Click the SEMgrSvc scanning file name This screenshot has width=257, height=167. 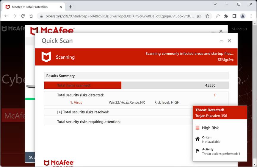[x=225, y=60]
